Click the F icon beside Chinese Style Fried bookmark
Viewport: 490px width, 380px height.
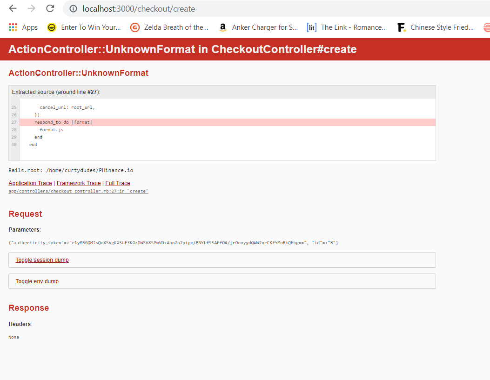[401, 27]
